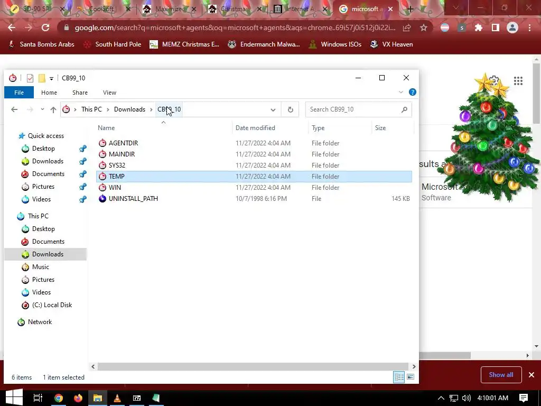This screenshot has width=541, height=406.
Task: Open South Hard Pole bookmark
Action: click(113, 44)
